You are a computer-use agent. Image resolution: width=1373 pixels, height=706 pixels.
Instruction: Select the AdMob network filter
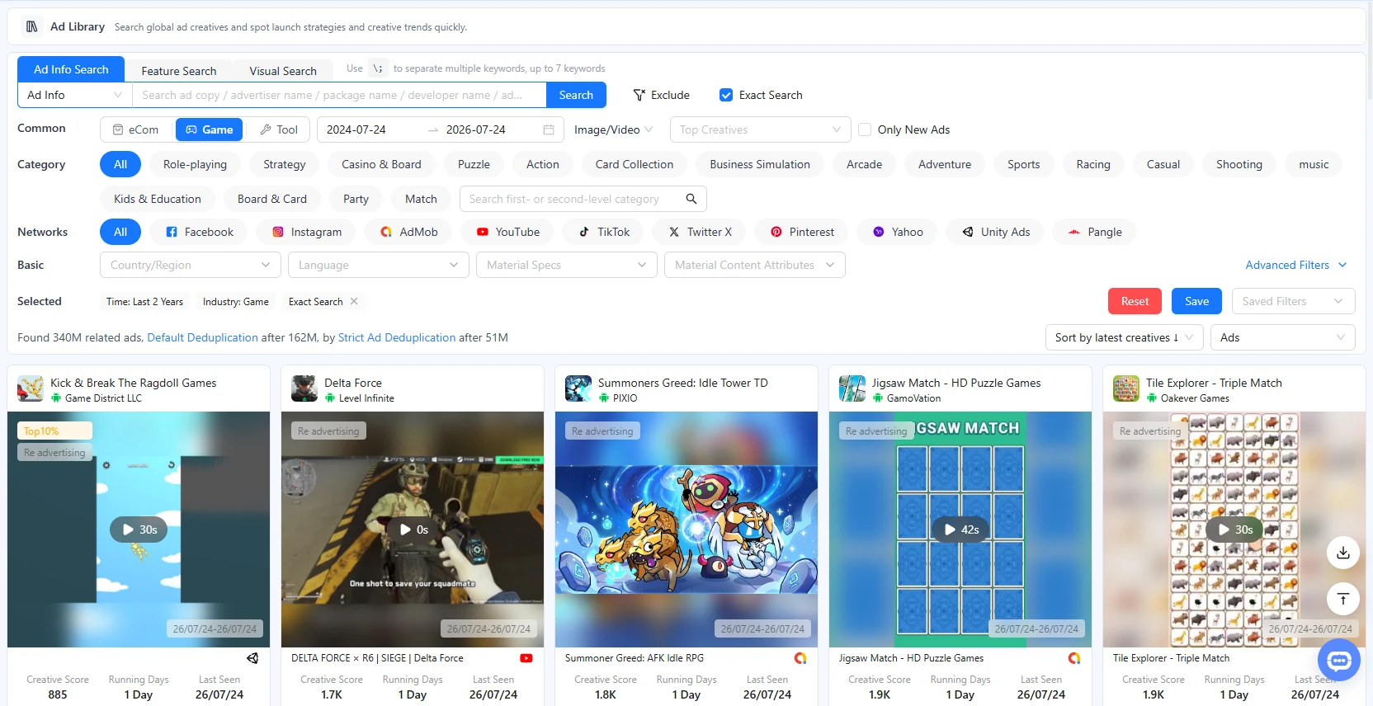[408, 232]
